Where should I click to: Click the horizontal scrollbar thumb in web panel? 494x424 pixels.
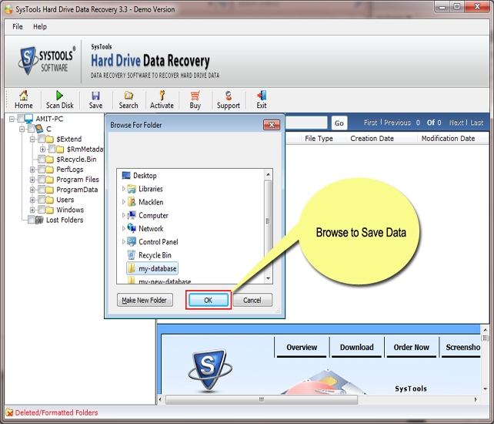coord(262,399)
